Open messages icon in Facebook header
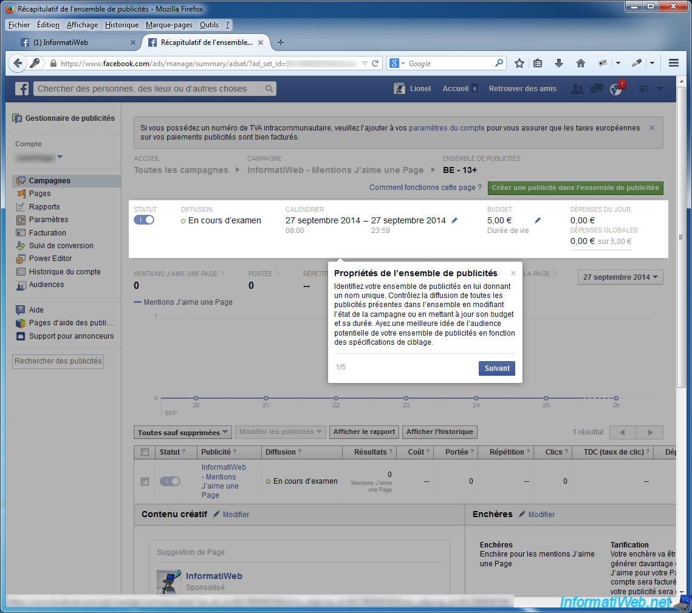692x613 pixels. click(597, 89)
